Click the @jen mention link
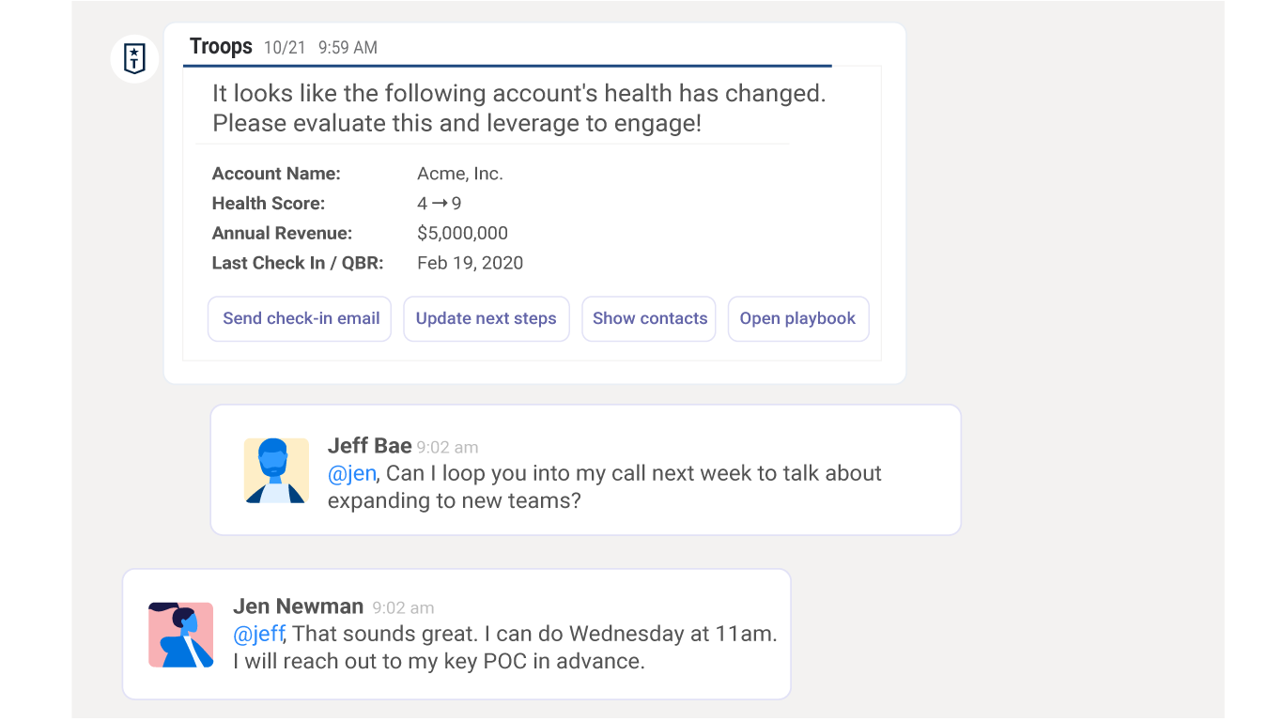This screenshot has width=1283, height=721. (351, 474)
